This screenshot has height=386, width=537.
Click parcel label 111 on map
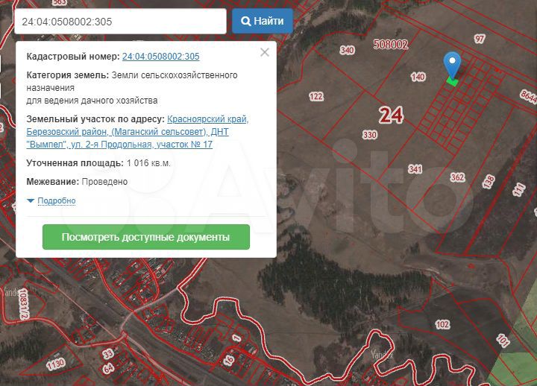point(518,189)
